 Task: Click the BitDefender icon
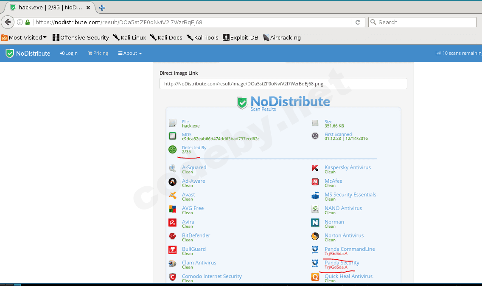click(172, 236)
